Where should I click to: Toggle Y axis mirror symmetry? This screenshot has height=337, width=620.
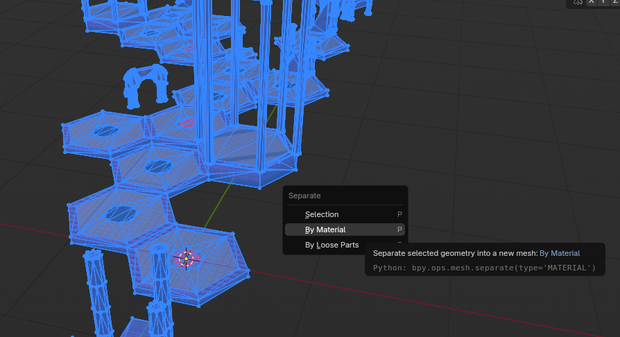(603, 2)
